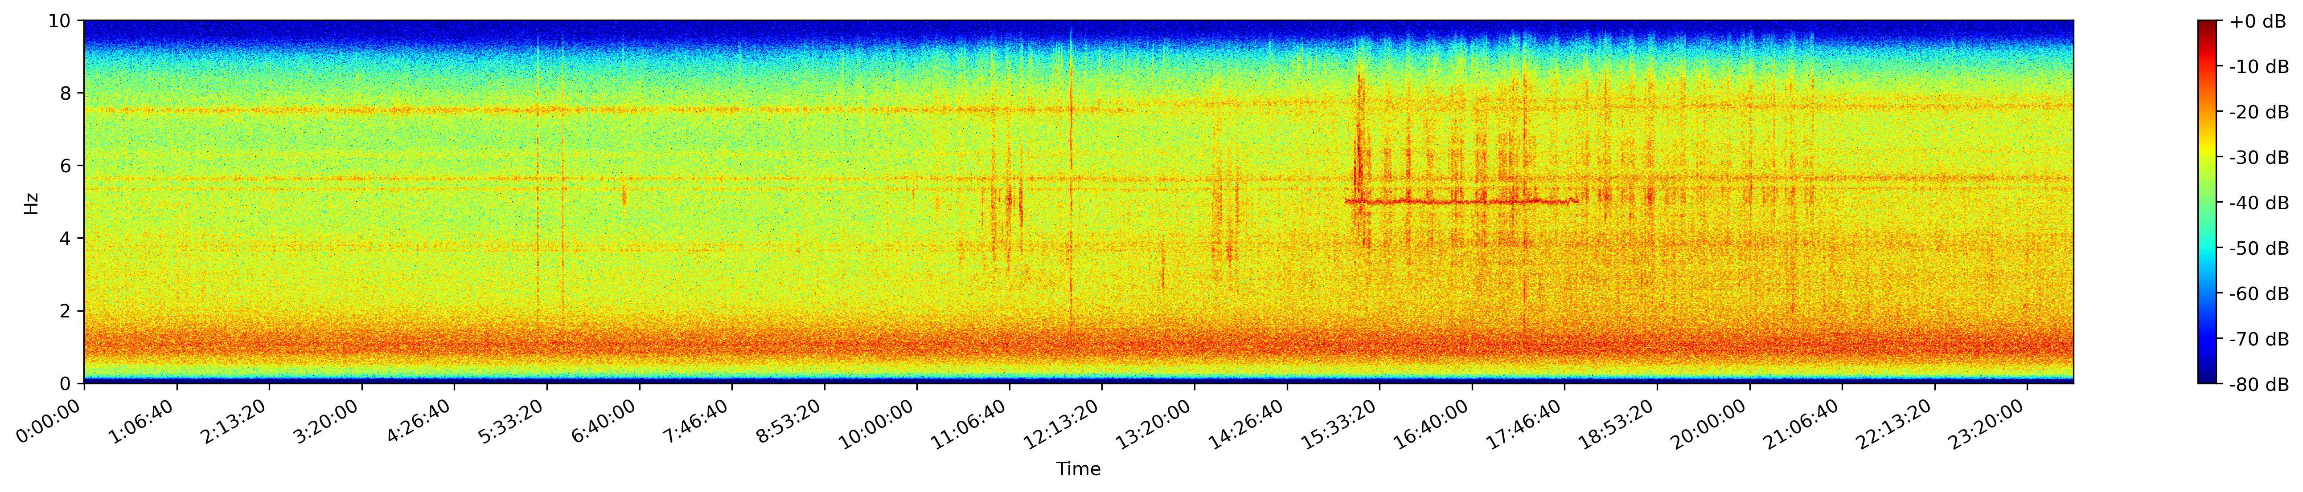Viewport: 2303px width, 492px height.
Task: Select the "Time" x-axis title
Action: pos(1078,470)
